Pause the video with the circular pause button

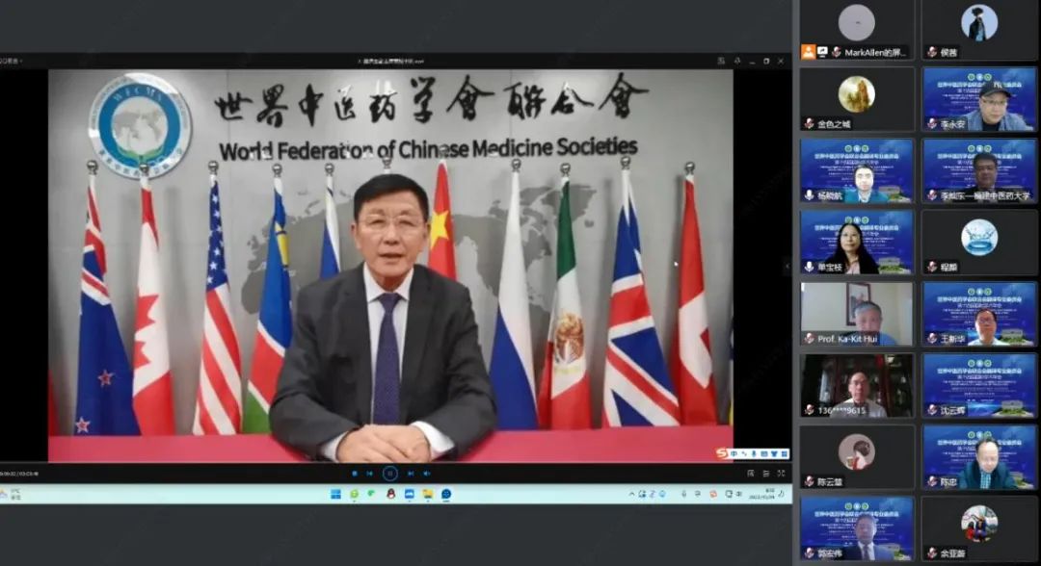390,474
